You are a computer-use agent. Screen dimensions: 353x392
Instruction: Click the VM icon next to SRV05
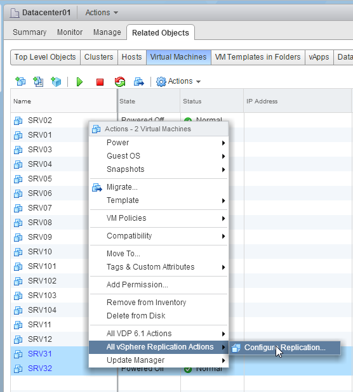click(x=18, y=179)
